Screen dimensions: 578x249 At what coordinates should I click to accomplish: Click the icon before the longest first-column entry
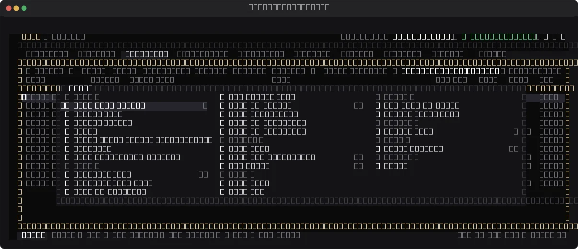[x=67, y=140]
